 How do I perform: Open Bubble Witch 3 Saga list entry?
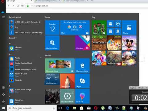tap(26, 91)
